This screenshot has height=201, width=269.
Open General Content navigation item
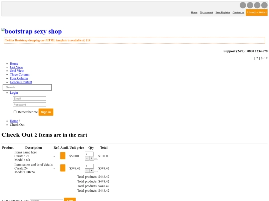[x=21, y=82]
